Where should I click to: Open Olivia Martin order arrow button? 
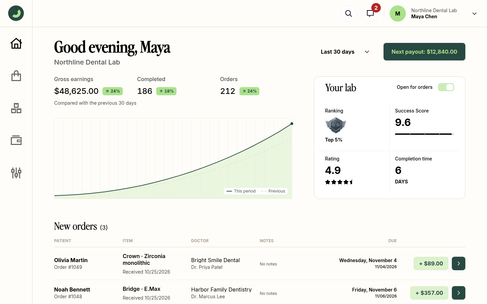tap(458, 263)
